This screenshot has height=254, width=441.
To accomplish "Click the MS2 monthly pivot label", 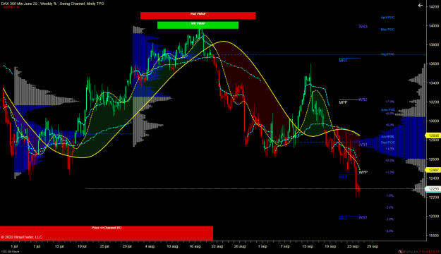I will [343, 219].
